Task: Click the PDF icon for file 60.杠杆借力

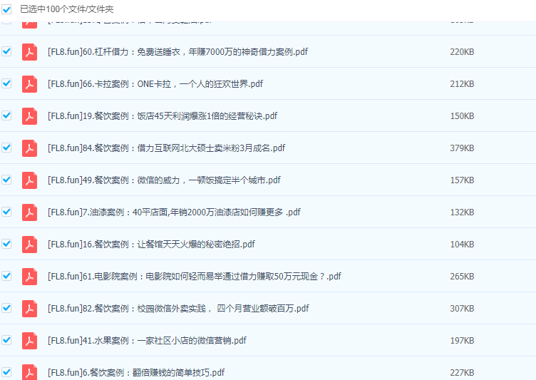Action: pos(29,52)
